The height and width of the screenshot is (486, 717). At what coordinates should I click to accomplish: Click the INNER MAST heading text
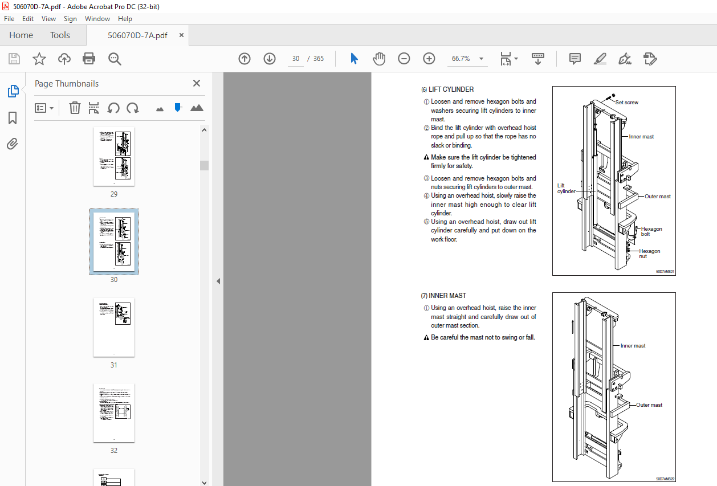(443, 296)
